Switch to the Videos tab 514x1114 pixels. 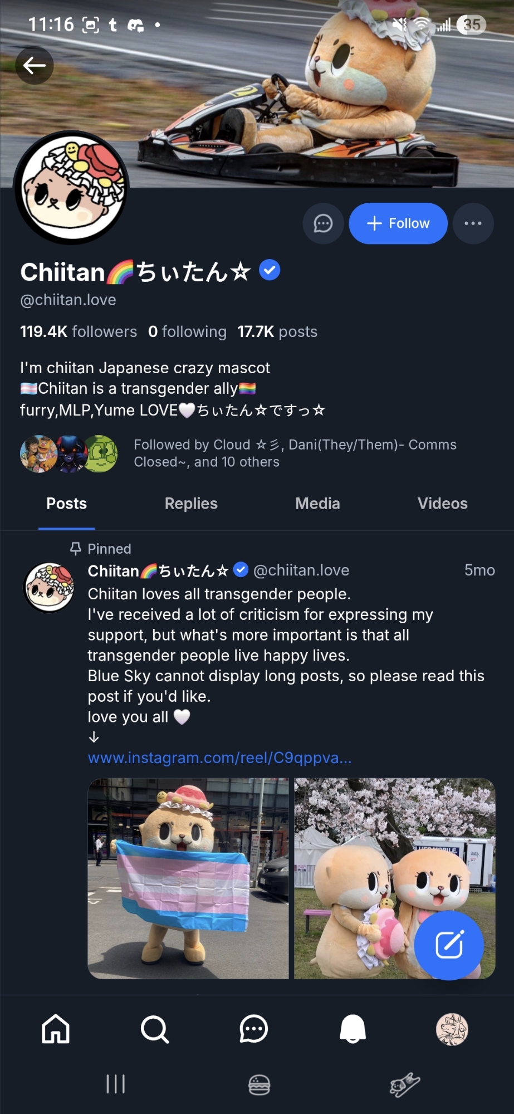click(443, 504)
